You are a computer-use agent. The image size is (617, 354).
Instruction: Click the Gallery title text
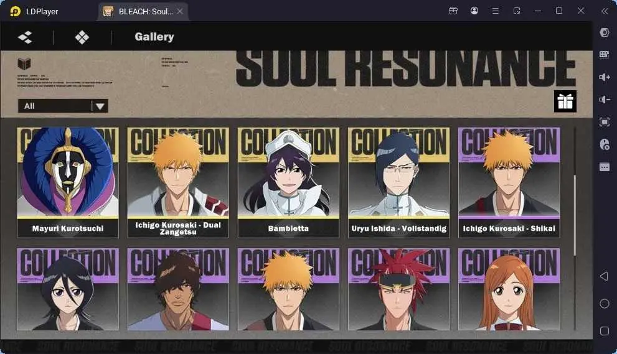[154, 37]
